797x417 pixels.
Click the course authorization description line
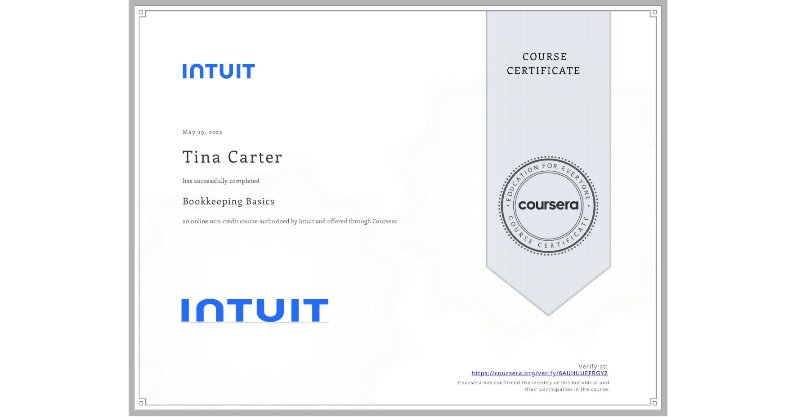pos(289,221)
